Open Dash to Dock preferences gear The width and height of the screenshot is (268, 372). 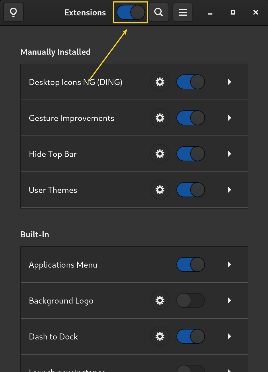(160, 336)
